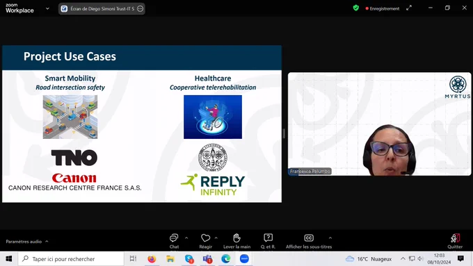Click the taskbar search field
Image resolution: width=473 pixels, height=266 pixels.
click(x=71, y=259)
